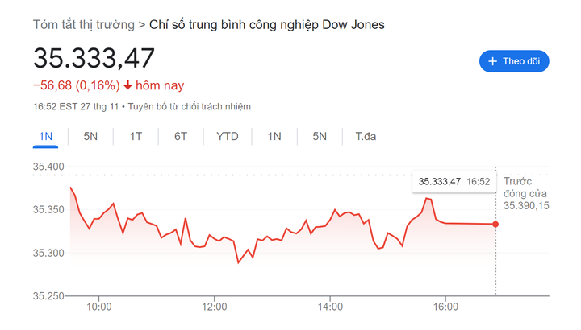Select the blue-highlighted 1N tab

pos(45,136)
